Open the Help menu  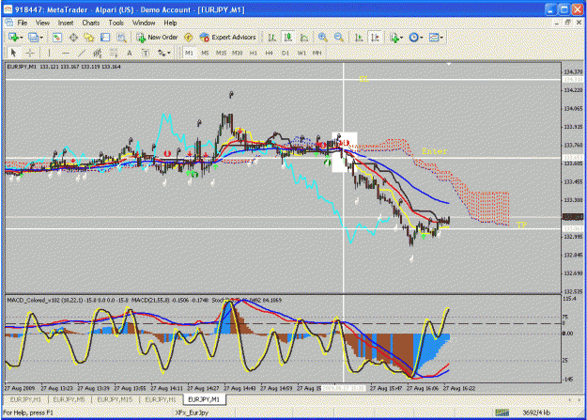(x=170, y=23)
